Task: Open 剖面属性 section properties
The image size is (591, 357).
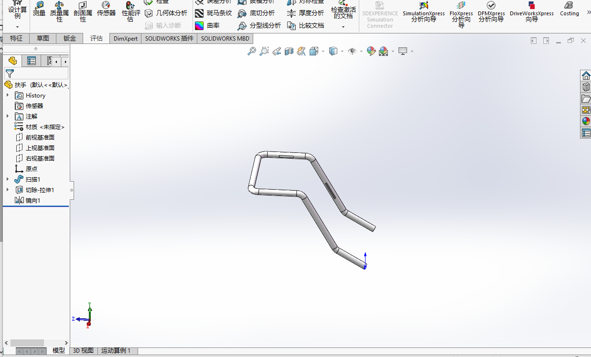Action: pyautogui.click(x=83, y=11)
